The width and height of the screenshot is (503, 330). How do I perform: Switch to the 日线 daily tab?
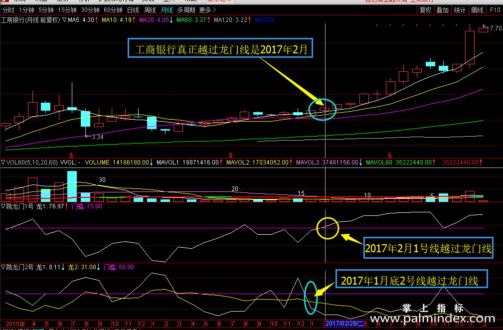point(133,10)
